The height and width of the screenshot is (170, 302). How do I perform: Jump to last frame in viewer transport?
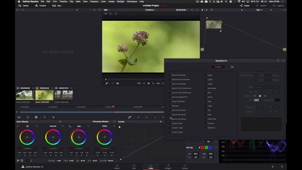pos(158,84)
